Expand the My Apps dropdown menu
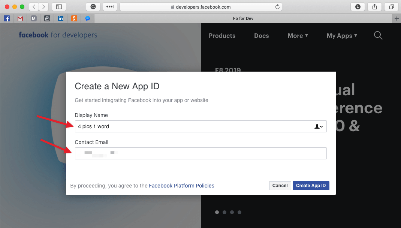The height and width of the screenshot is (228, 401). click(x=342, y=36)
